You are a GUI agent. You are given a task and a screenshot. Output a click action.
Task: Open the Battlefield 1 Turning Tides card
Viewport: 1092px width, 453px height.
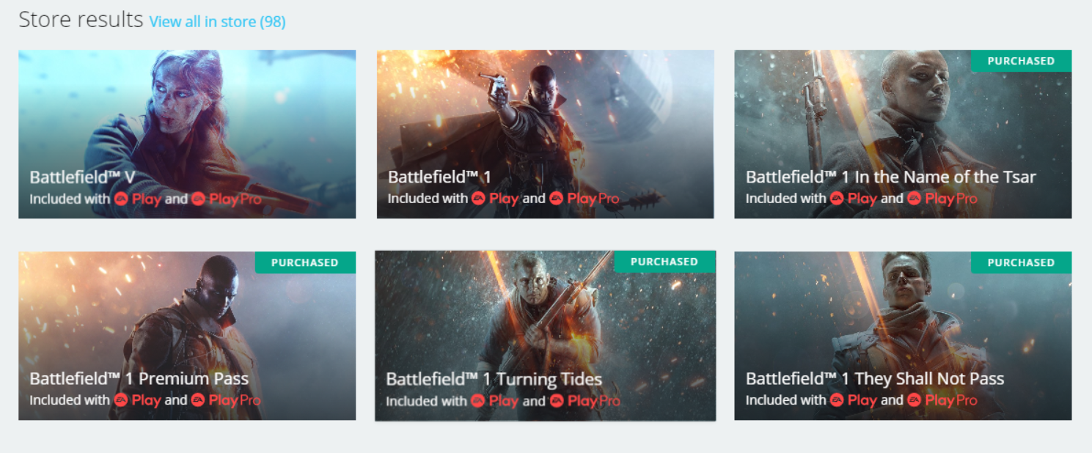pyautogui.click(x=545, y=336)
